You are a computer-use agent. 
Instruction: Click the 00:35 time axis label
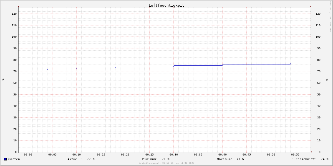click(x=198, y=155)
